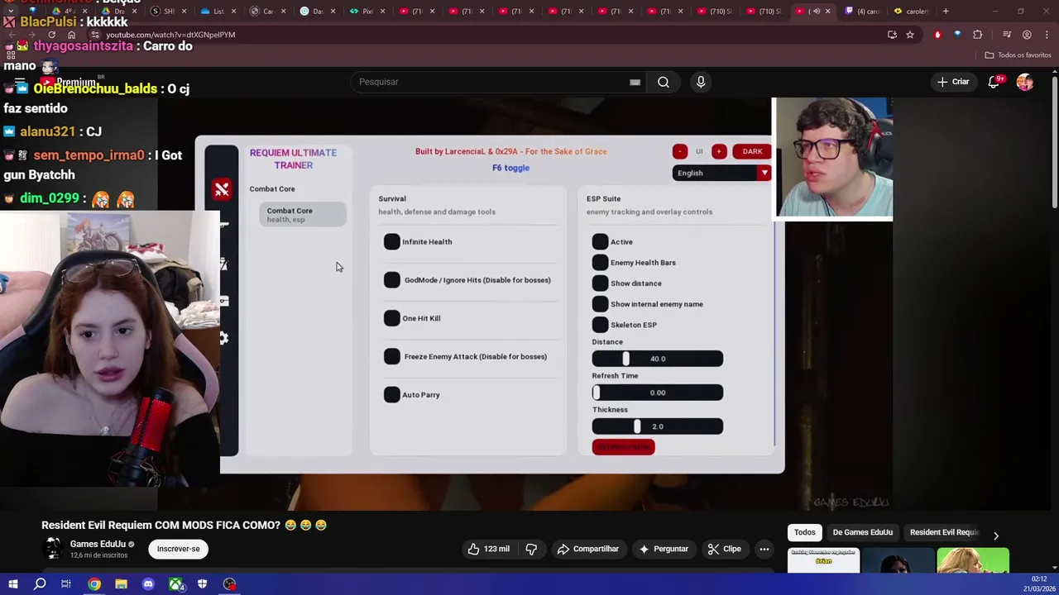This screenshot has height=595, width=1059.
Task: Select the De Games EduUu chip
Action: (862, 532)
